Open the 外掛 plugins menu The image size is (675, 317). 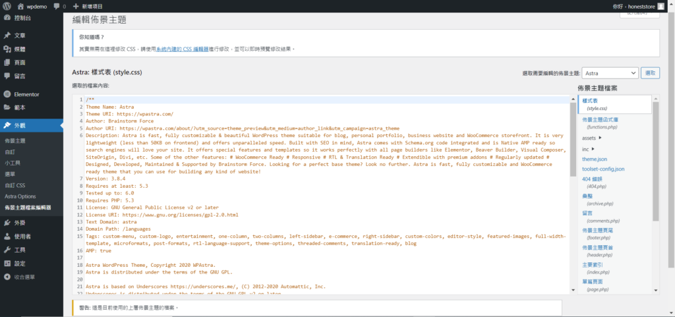(20, 223)
